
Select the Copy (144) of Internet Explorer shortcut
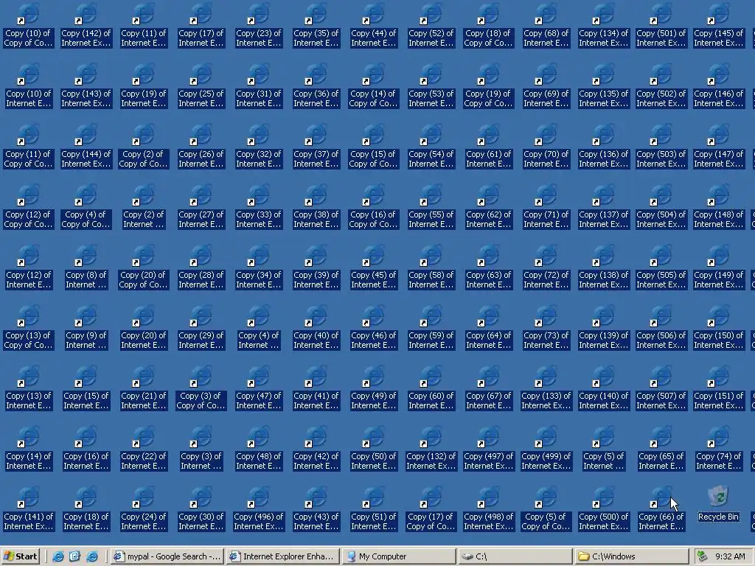coord(86,146)
